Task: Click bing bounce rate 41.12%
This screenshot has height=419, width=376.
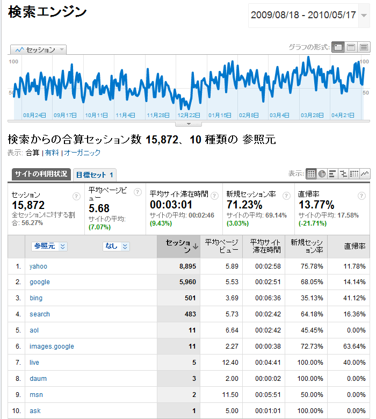Action: point(355,298)
